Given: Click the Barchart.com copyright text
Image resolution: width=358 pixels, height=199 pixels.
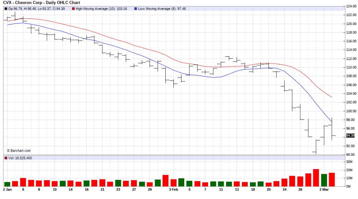Looking at the screenshot, I should click(19, 151).
